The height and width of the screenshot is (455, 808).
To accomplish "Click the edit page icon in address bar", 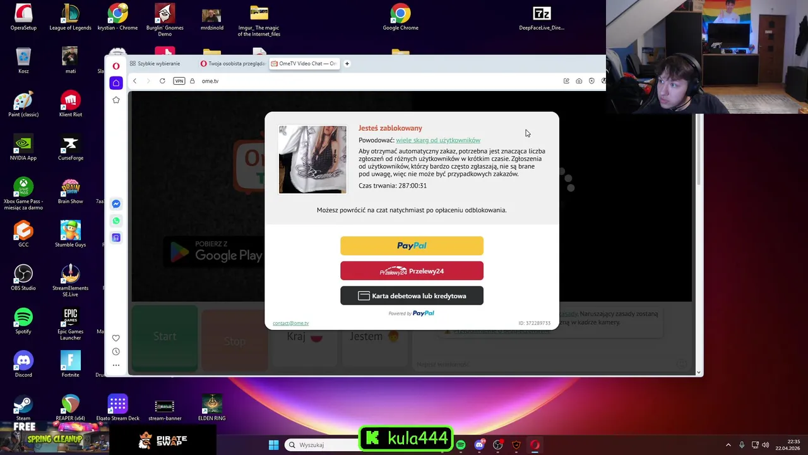I will click(x=566, y=81).
